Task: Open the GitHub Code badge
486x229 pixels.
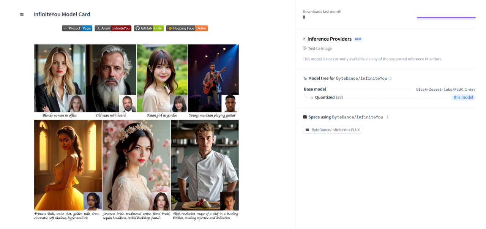Action: [149, 28]
